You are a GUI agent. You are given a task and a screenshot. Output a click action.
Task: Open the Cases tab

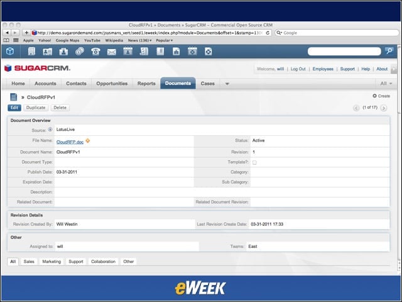(208, 84)
